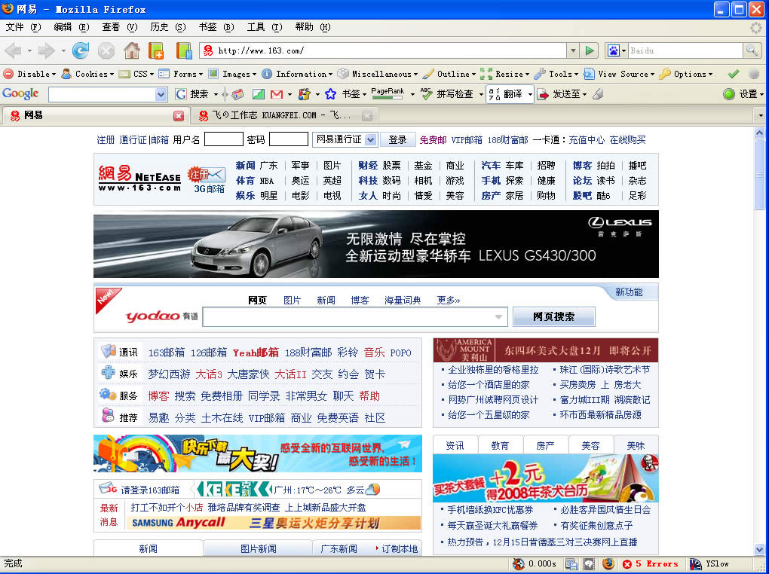This screenshot has width=769, height=574.
Task: Click the 5 Errors status indicator
Action: [x=651, y=563]
